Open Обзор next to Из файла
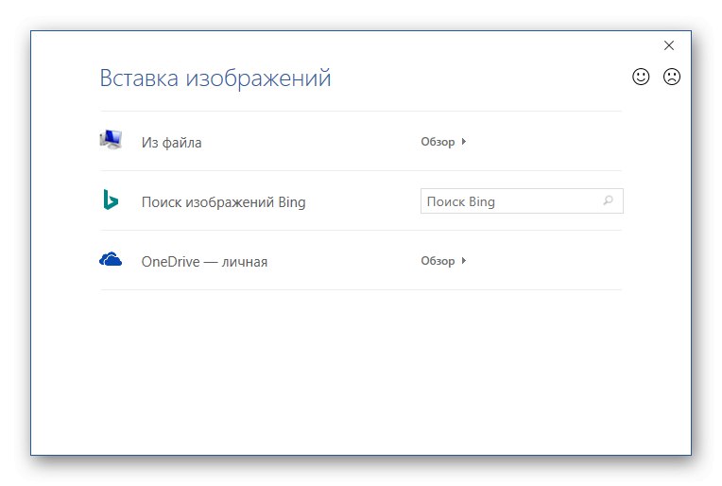Screen dimensions: 722x486 point(443,142)
